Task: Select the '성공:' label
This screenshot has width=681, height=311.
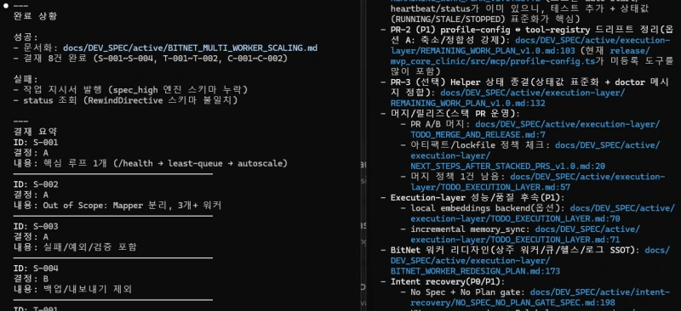Action: tap(26, 37)
